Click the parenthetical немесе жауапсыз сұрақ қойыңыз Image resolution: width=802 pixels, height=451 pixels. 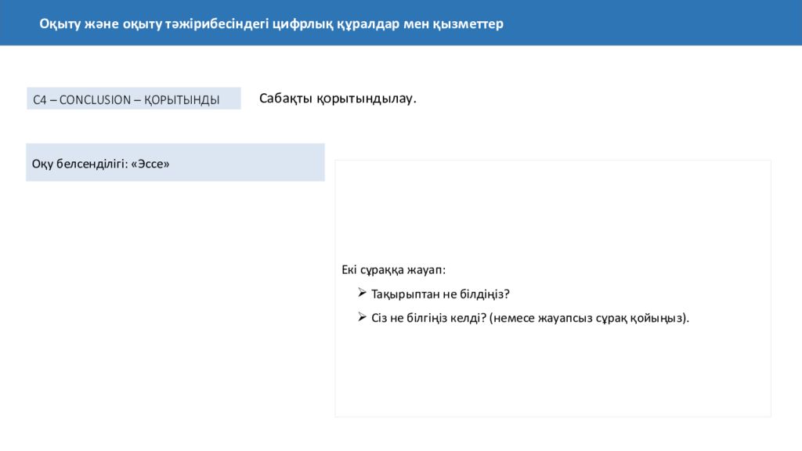[589, 318]
